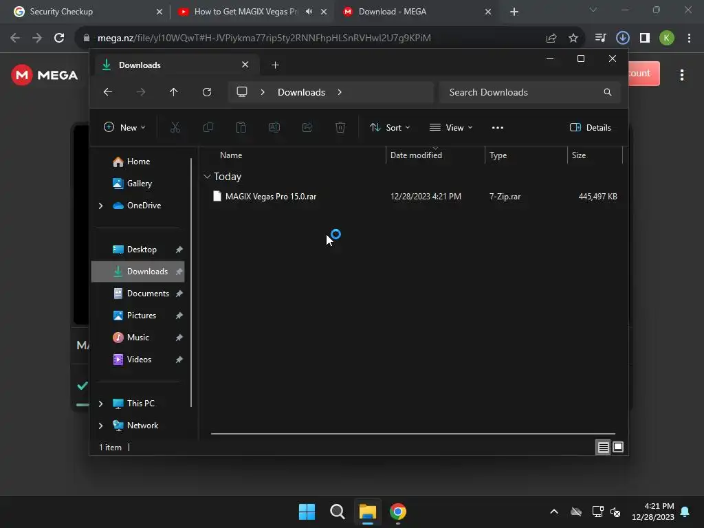The height and width of the screenshot is (528, 704).
Task: Open Videos in navigation pane
Action: point(139,360)
